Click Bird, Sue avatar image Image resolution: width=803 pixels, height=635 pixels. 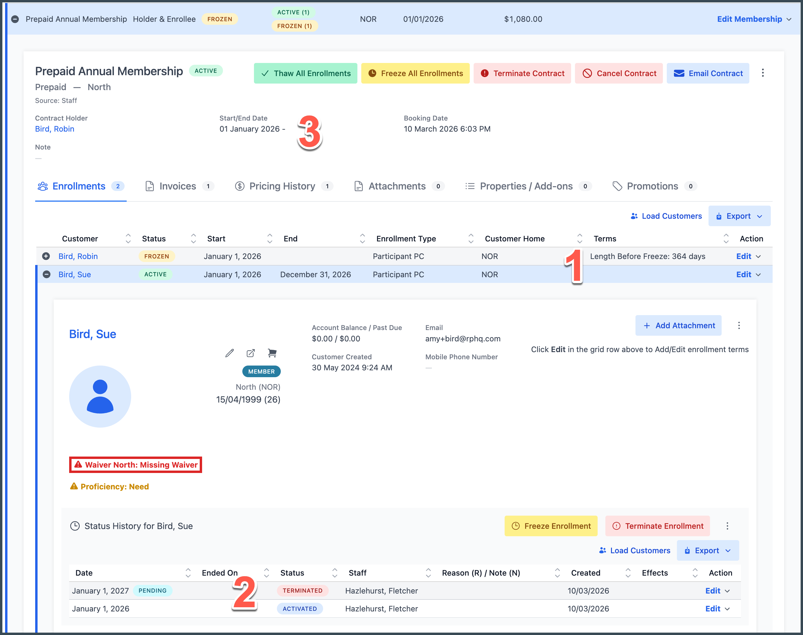coord(100,396)
